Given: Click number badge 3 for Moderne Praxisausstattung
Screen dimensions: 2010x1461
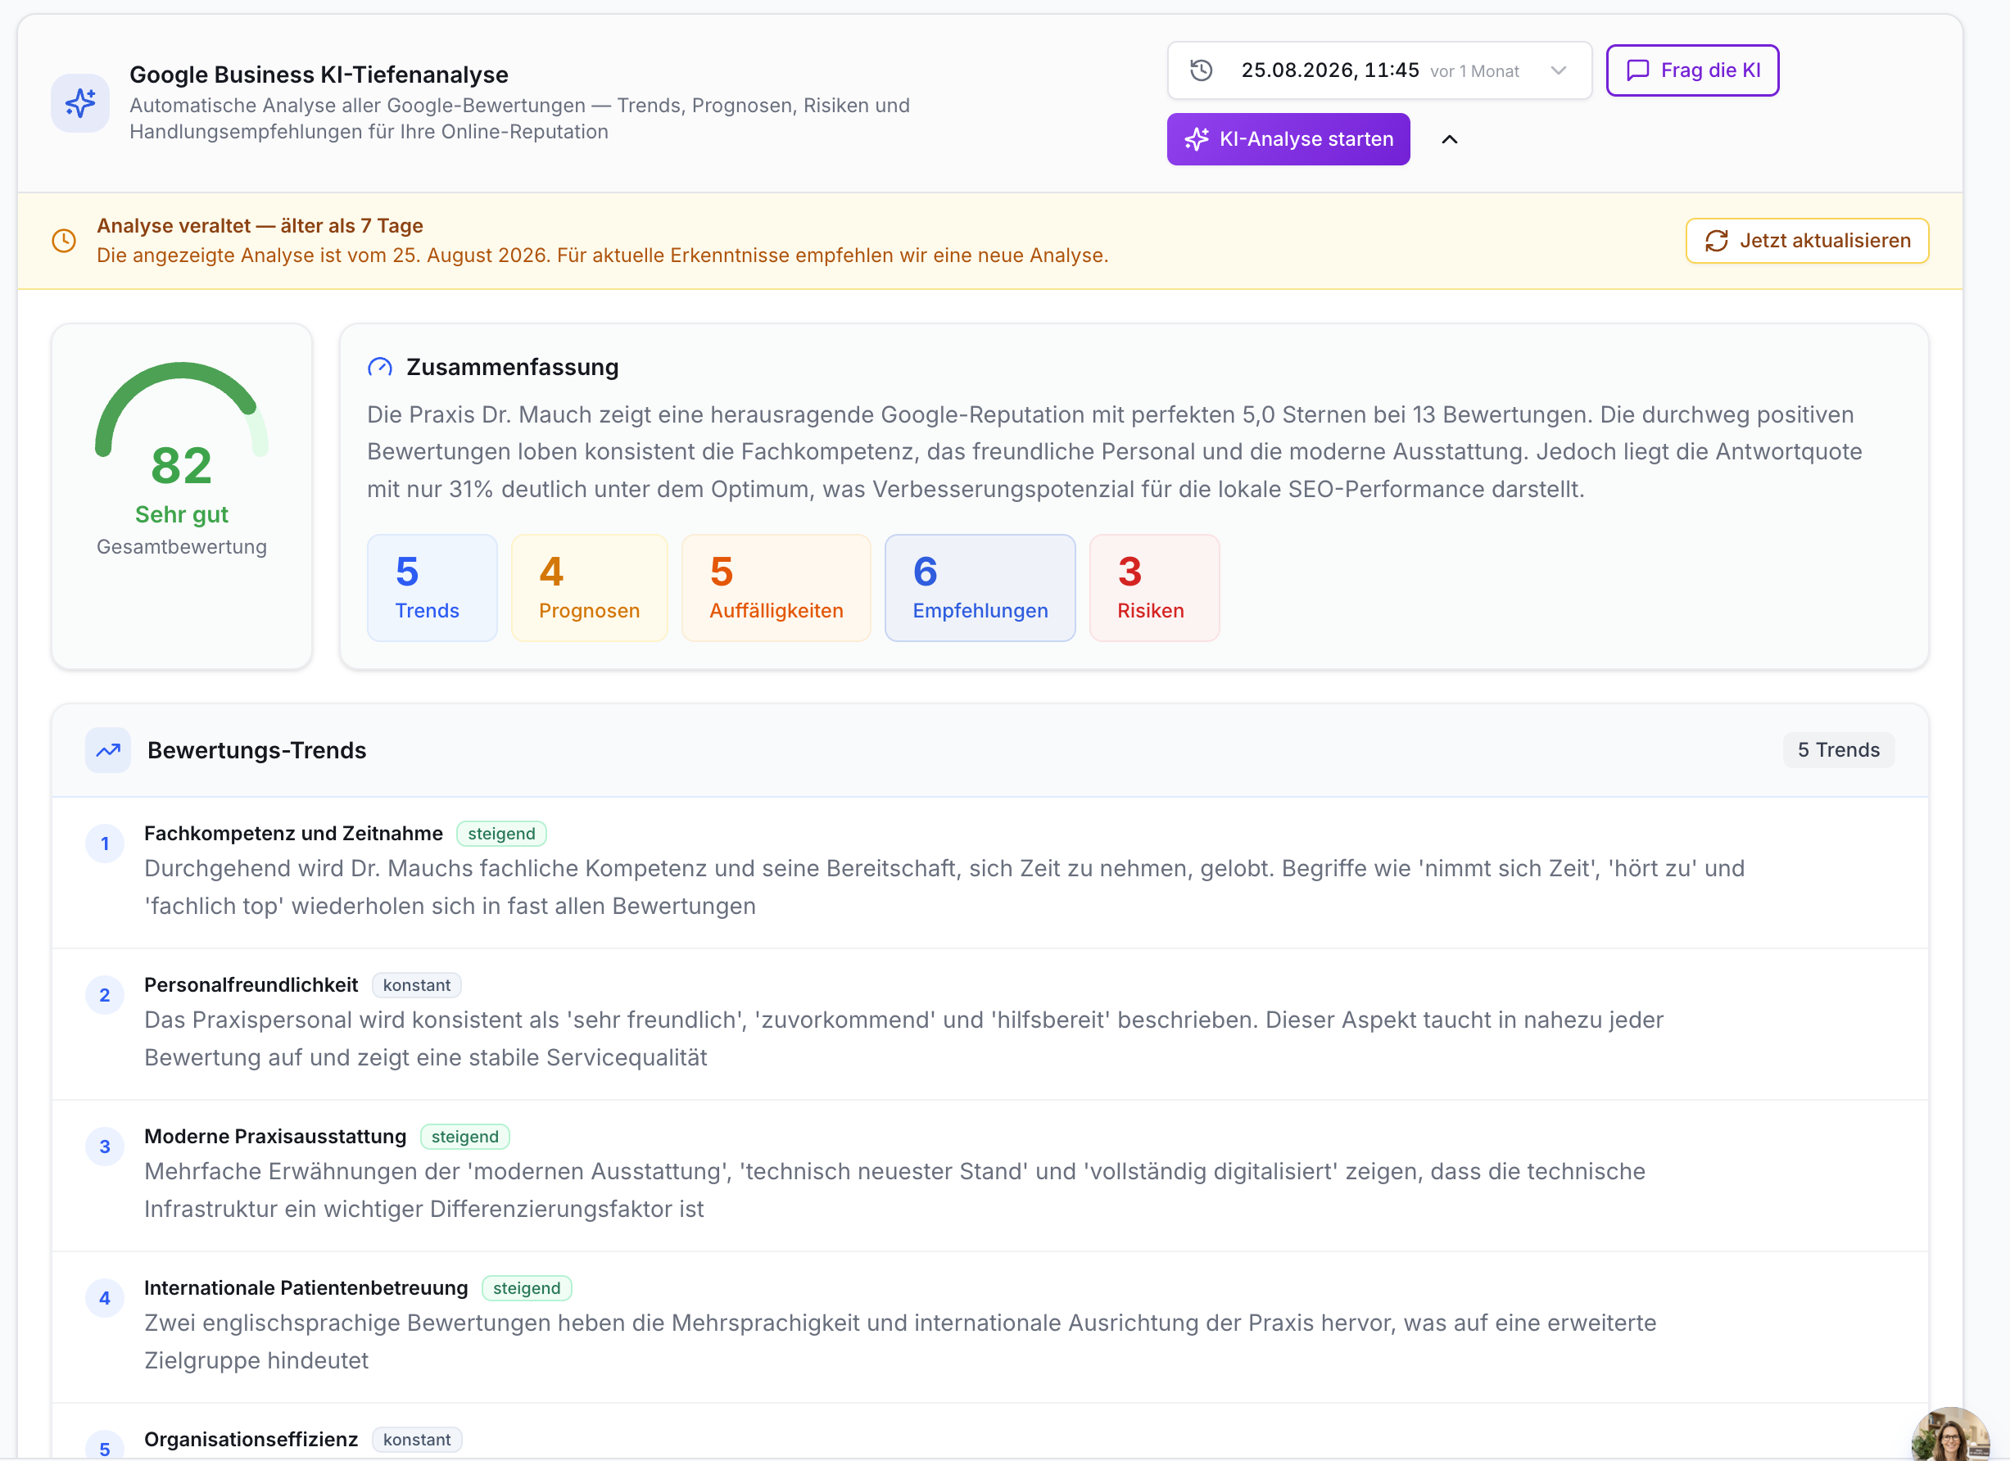Looking at the screenshot, I should 105,1147.
